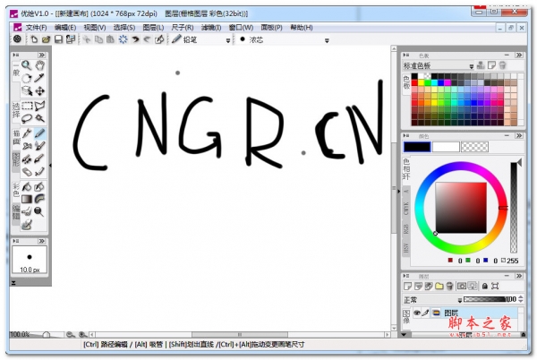Select the Eyedropper tool
Image resolution: width=537 pixels, height=360 pixels.
40,78
